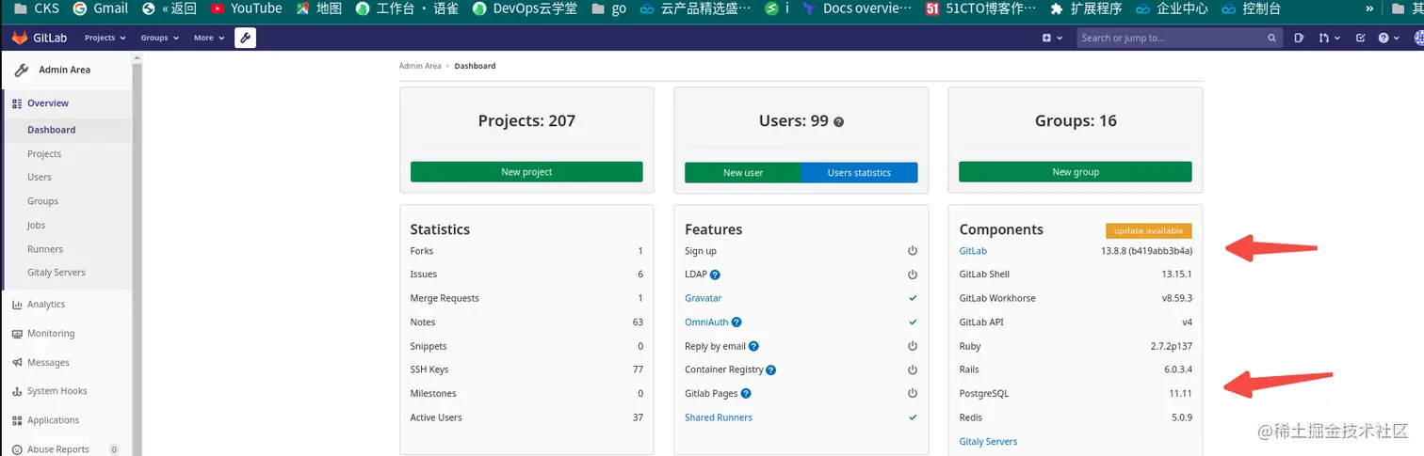Click the System Hooks icon in sidebar

18,391
